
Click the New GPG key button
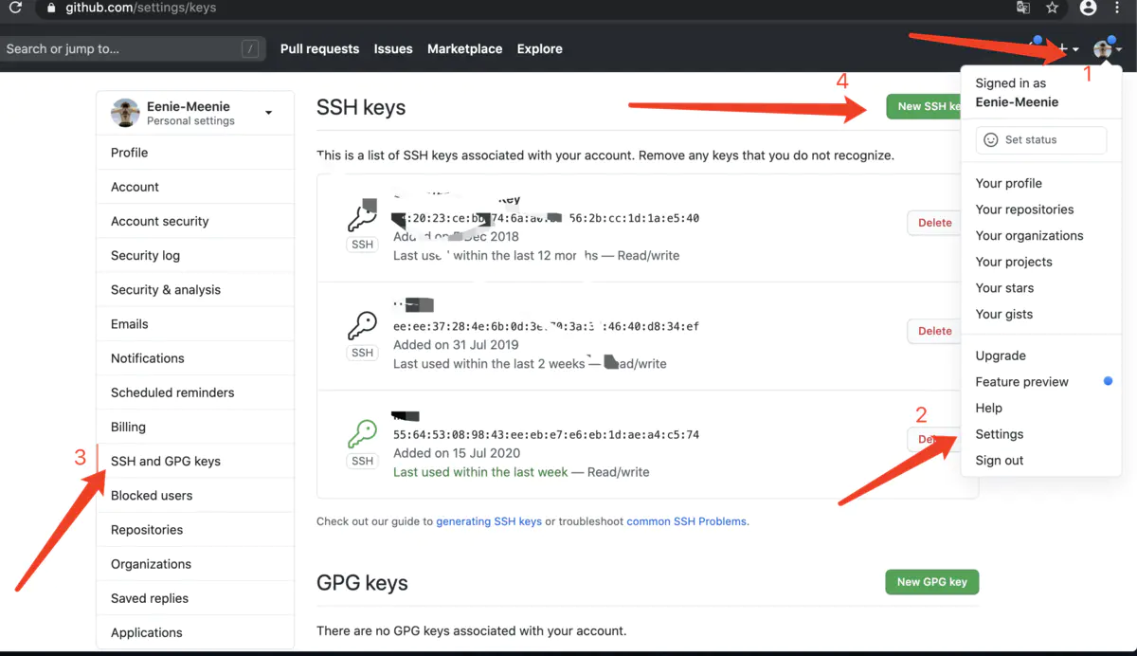931,581
